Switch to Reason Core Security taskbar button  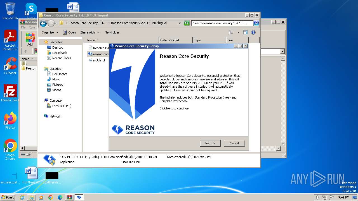tap(79, 197)
